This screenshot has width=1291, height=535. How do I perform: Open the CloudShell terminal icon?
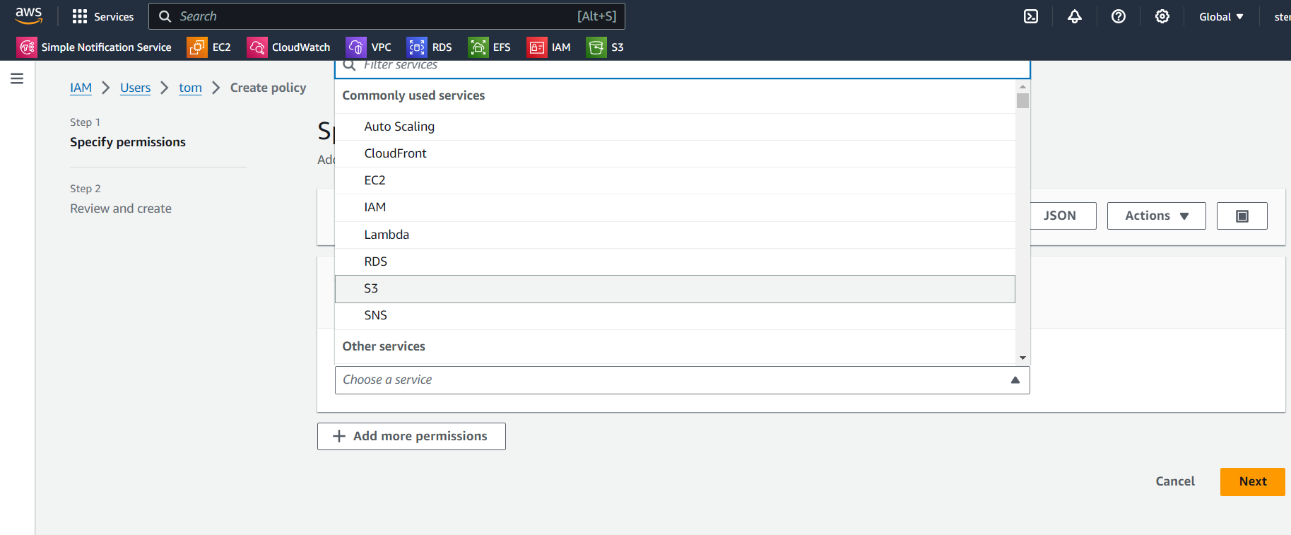(x=1031, y=16)
